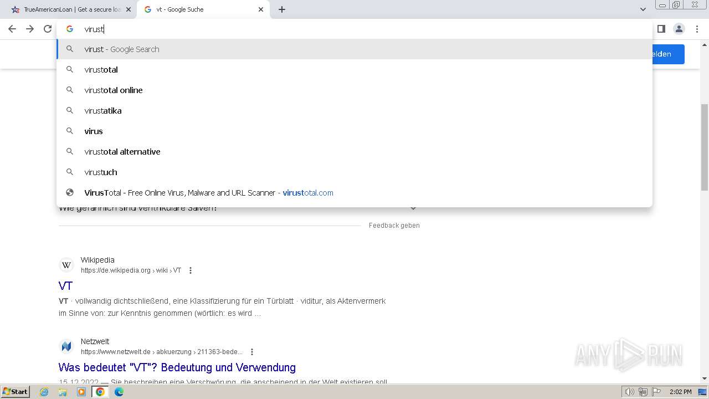This screenshot has width=709, height=399.
Task: Select the 'virust - Google Search' suggestion
Action: (354, 49)
